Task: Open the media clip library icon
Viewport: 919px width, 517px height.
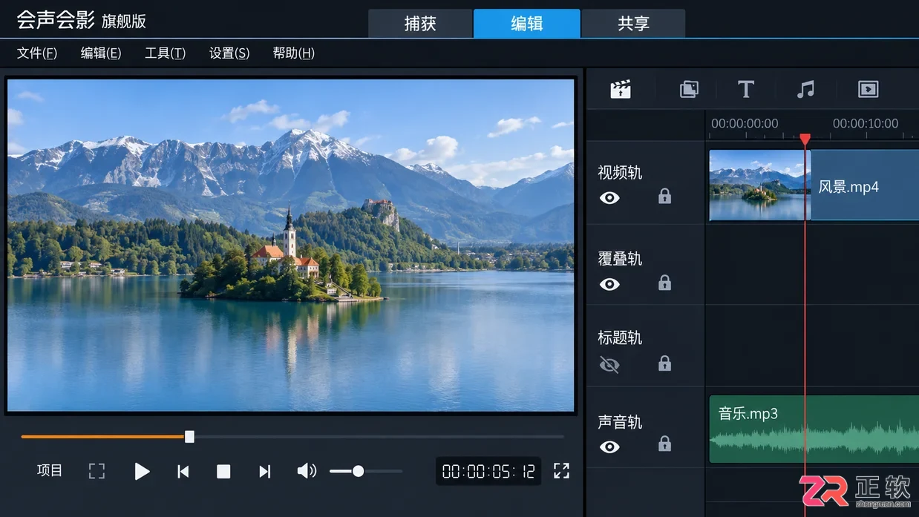Action: click(621, 90)
